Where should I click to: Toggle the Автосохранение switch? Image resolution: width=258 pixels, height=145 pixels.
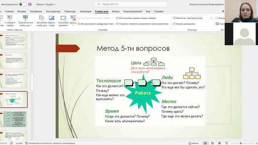(23, 4)
